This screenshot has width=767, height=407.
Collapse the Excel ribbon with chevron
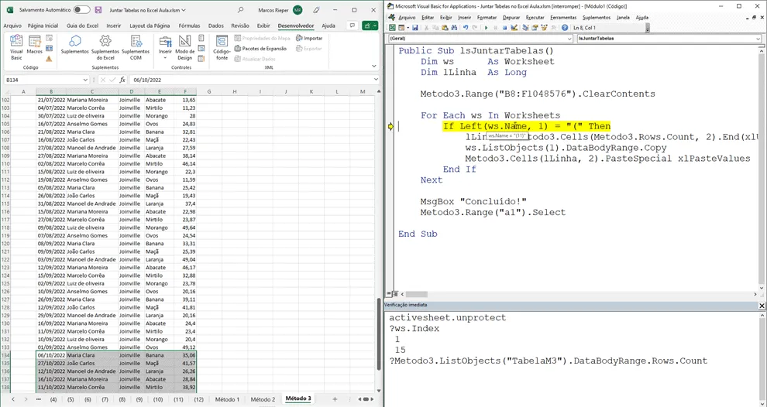click(x=374, y=66)
